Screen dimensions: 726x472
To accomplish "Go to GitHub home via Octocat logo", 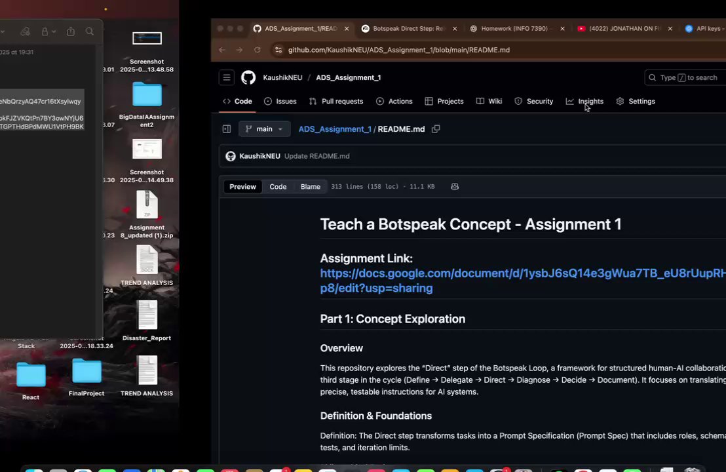I will [248, 77].
